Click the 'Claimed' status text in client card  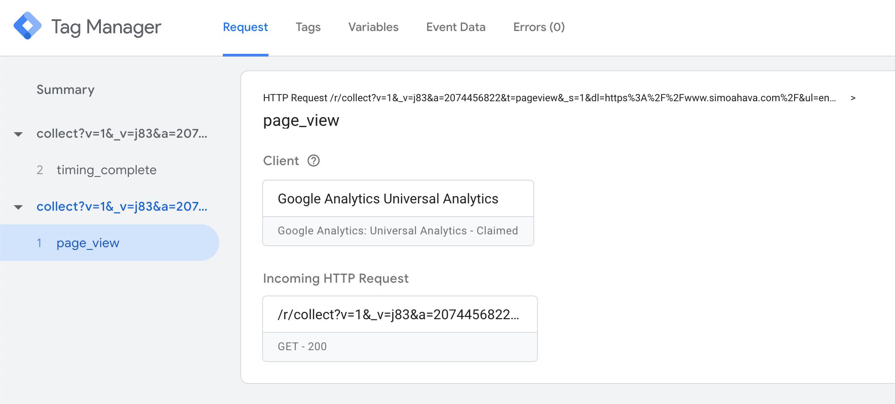497,231
